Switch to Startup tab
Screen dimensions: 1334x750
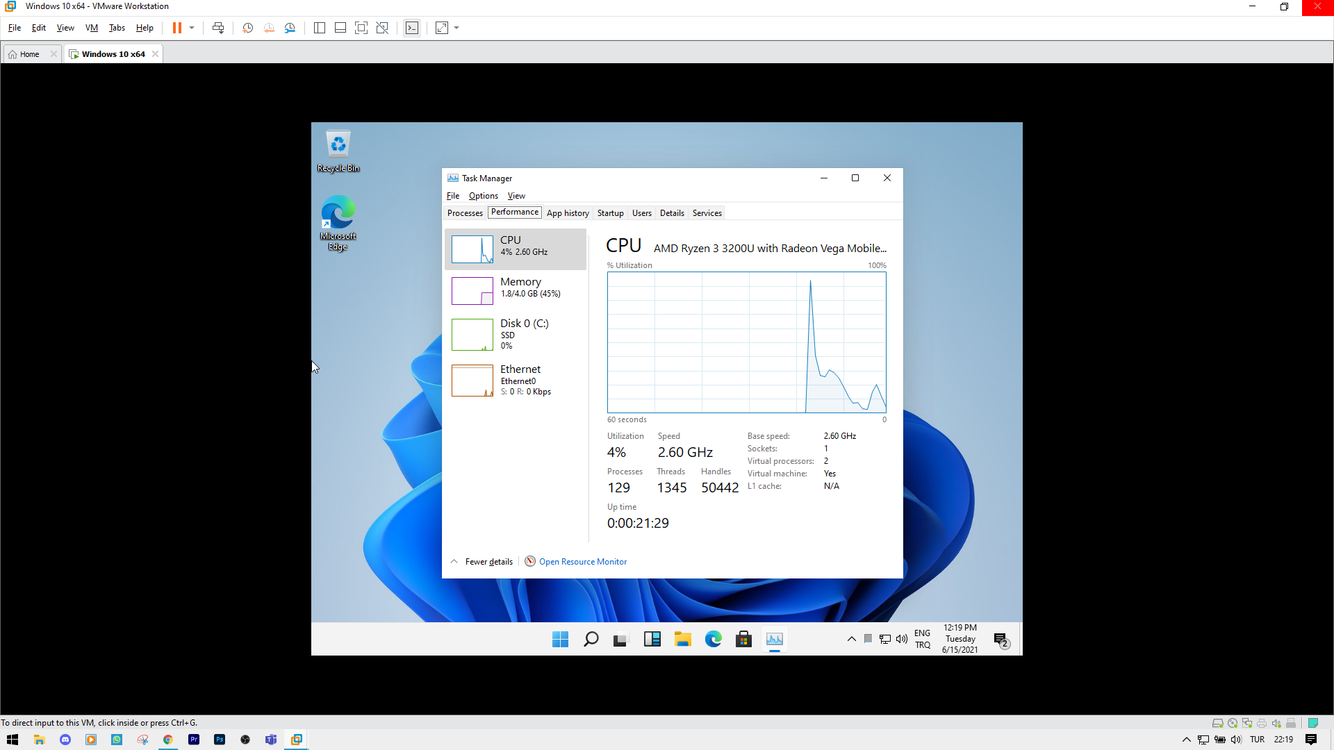[x=611, y=213]
